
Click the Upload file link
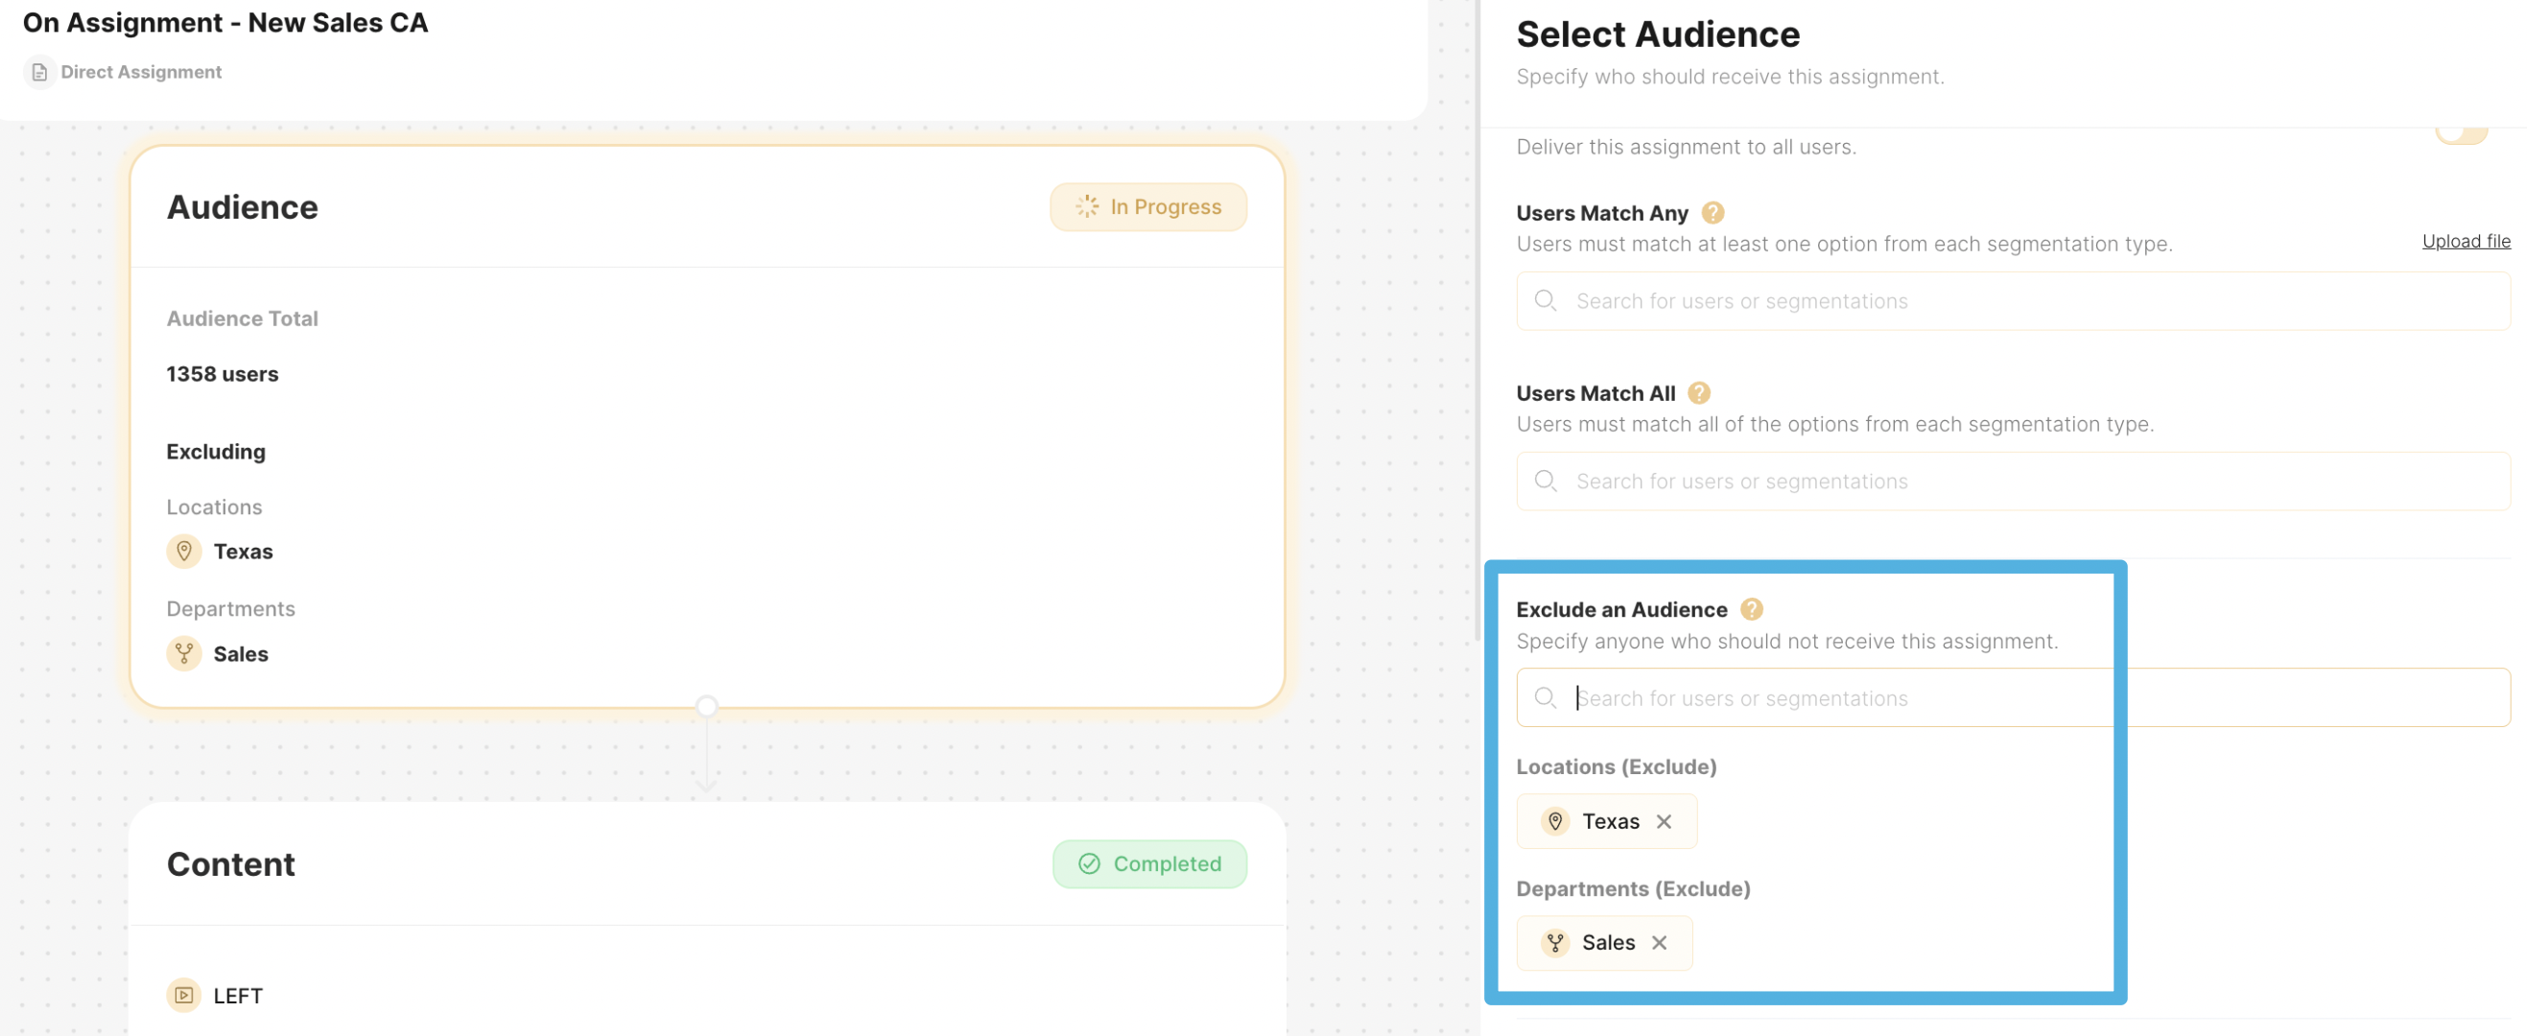click(x=2466, y=242)
